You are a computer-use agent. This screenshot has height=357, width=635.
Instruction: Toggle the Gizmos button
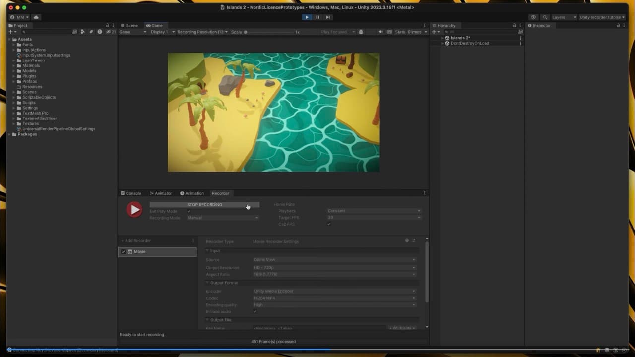(414, 32)
